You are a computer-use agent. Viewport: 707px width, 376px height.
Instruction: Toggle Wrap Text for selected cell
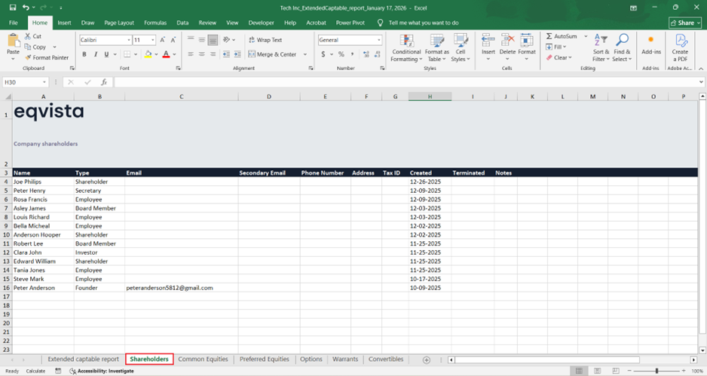[x=264, y=40]
